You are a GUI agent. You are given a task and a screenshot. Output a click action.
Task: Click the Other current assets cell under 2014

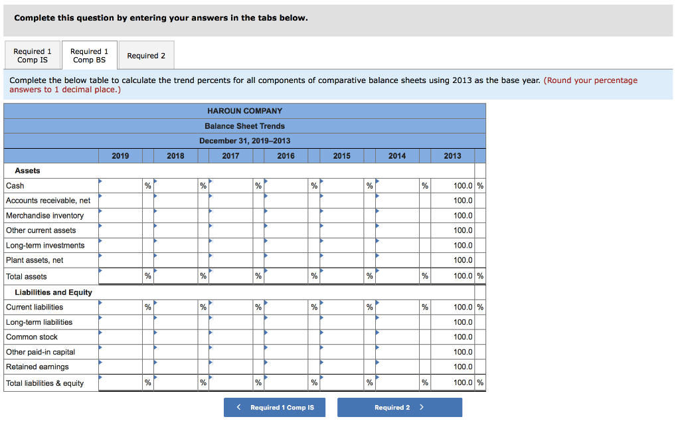[396, 230]
